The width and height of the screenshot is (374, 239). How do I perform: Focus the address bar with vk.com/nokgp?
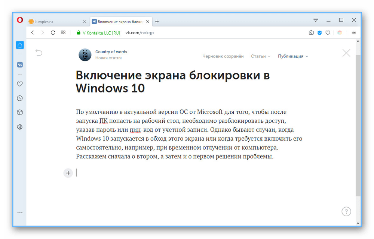140,33
